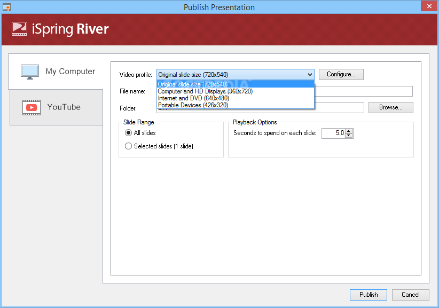
Task: Close the Publish Presentation window
Action: click(429, 6)
